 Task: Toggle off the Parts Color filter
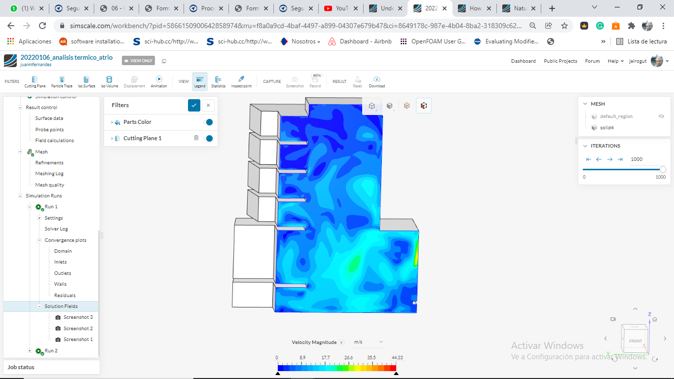[x=209, y=122]
